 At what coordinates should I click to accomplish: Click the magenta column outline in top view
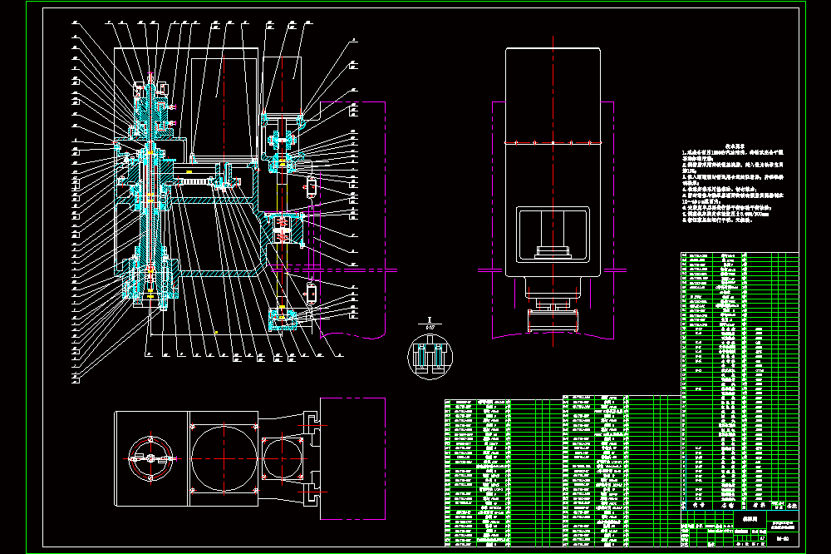(352, 458)
